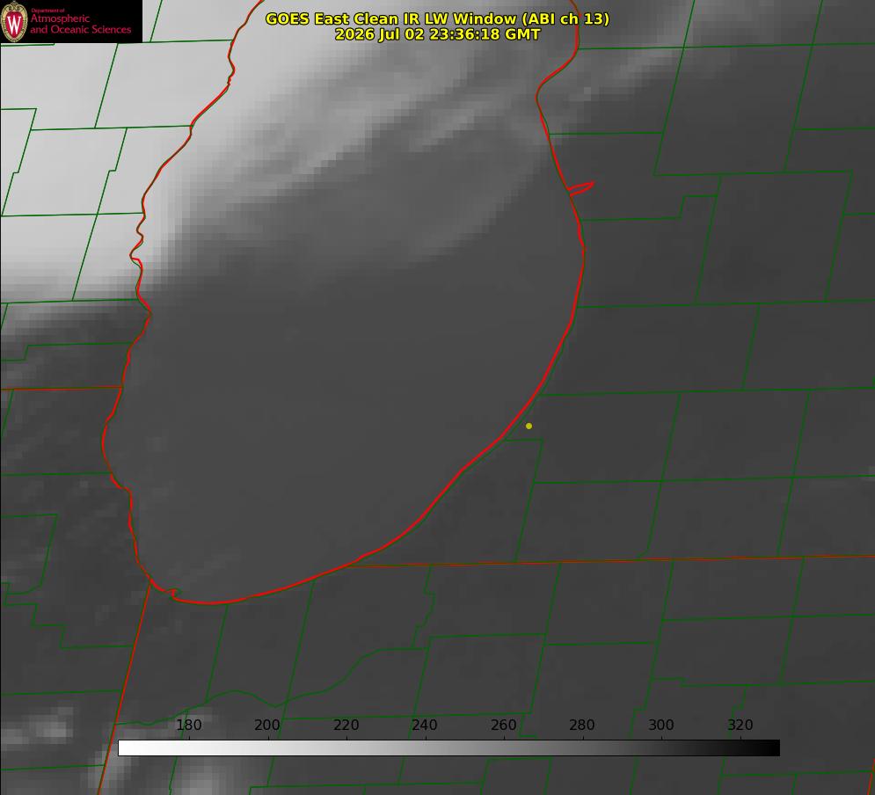
Task: Click the 300 tick label on the colorbar
Action: click(661, 725)
